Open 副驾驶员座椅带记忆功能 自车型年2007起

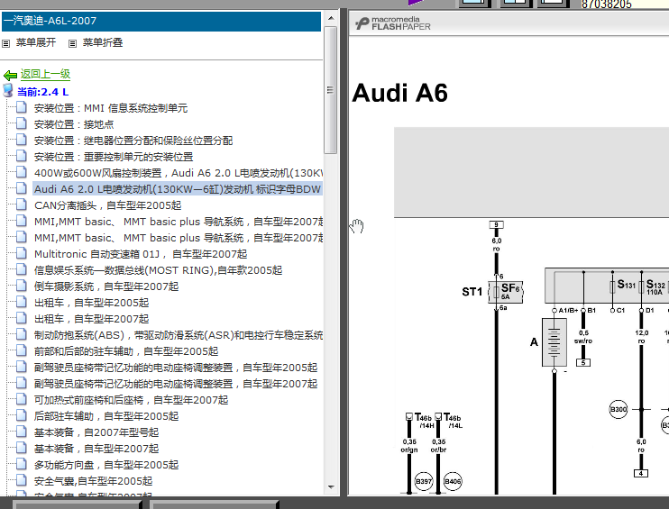click(x=175, y=384)
